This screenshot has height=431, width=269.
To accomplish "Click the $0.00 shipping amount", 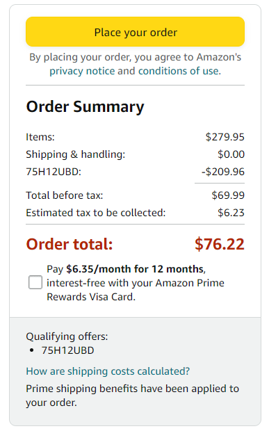I will pyautogui.click(x=231, y=154).
